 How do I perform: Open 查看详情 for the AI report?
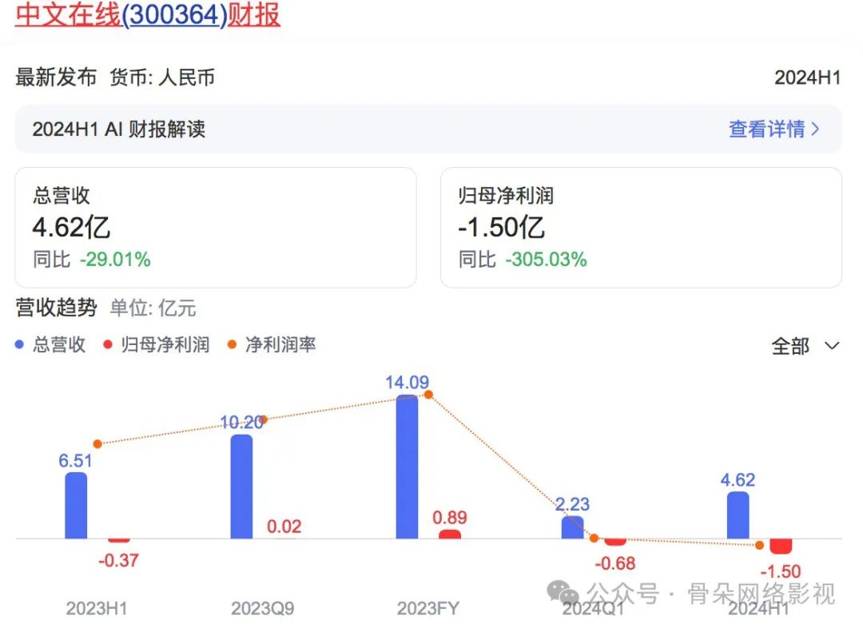(766, 129)
